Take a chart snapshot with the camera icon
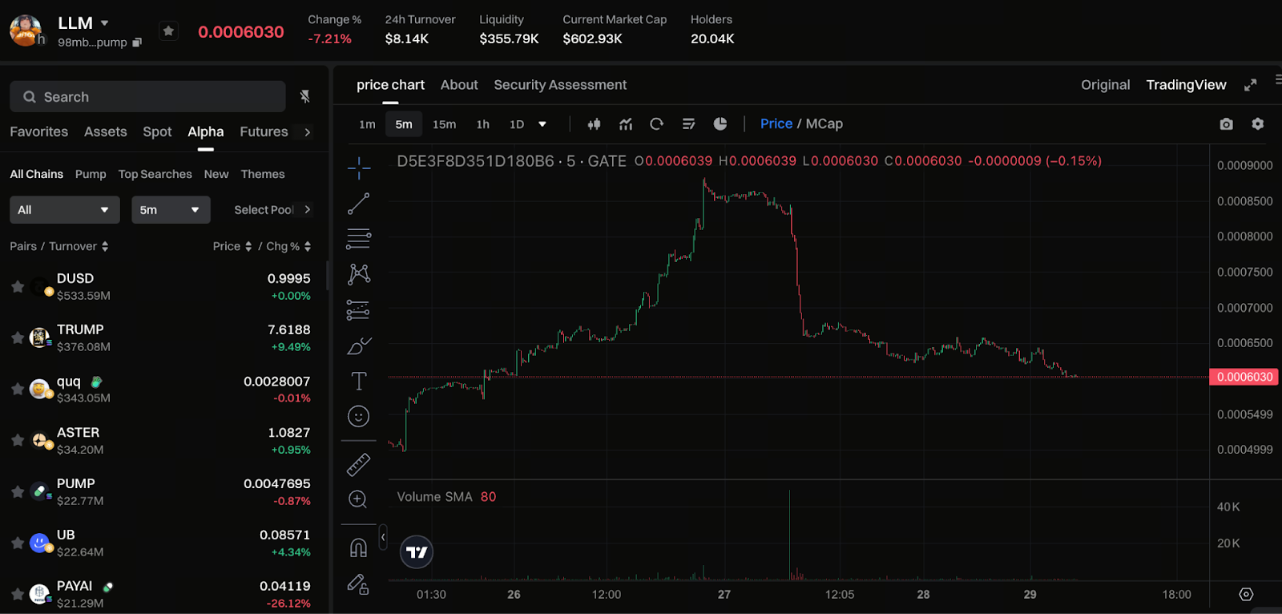The height and width of the screenshot is (614, 1282). point(1226,124)
